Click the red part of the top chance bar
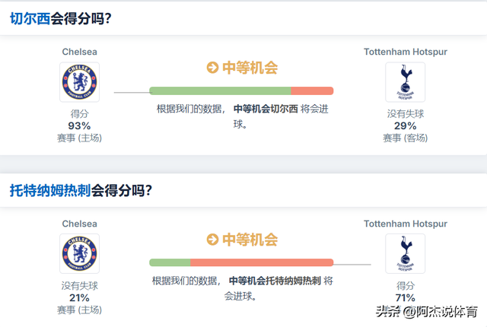The image size is (487, 327). click(x=312, y=91)
